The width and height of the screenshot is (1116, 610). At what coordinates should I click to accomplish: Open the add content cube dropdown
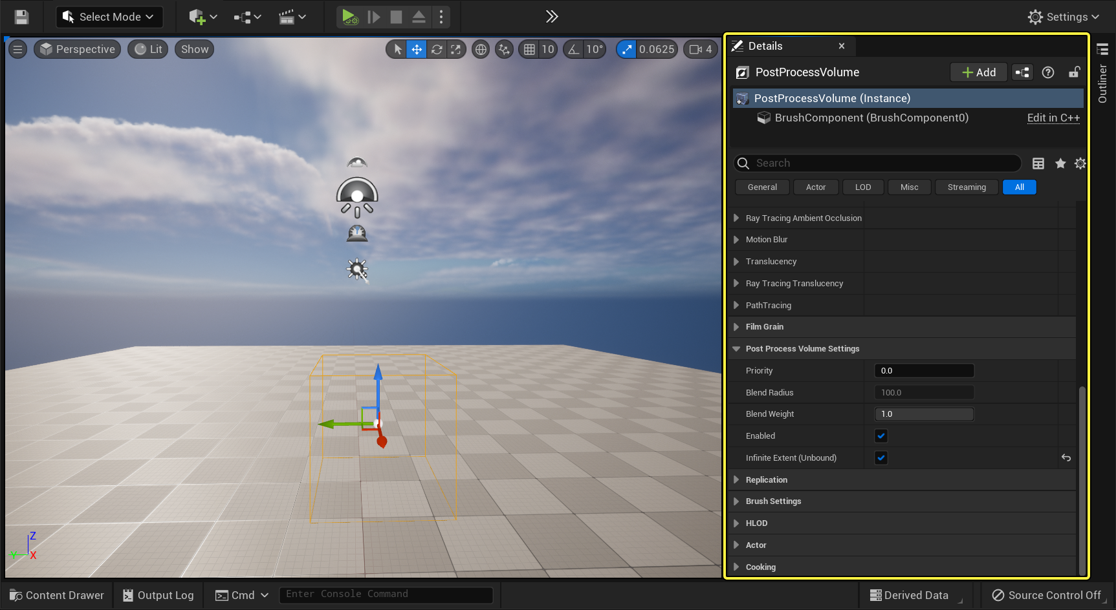[x=202, y=17]
